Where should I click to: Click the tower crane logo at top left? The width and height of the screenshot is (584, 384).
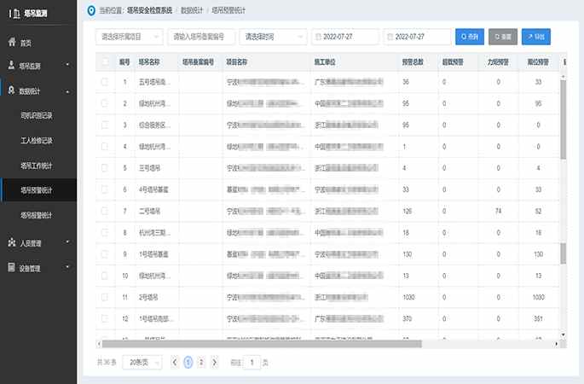[14, 11]
